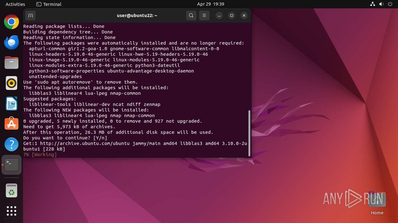Viewport: 398px width, 223px height.
Task: Click the 'After this operation, 26.3 MB' line
Action: coord(118,132)
